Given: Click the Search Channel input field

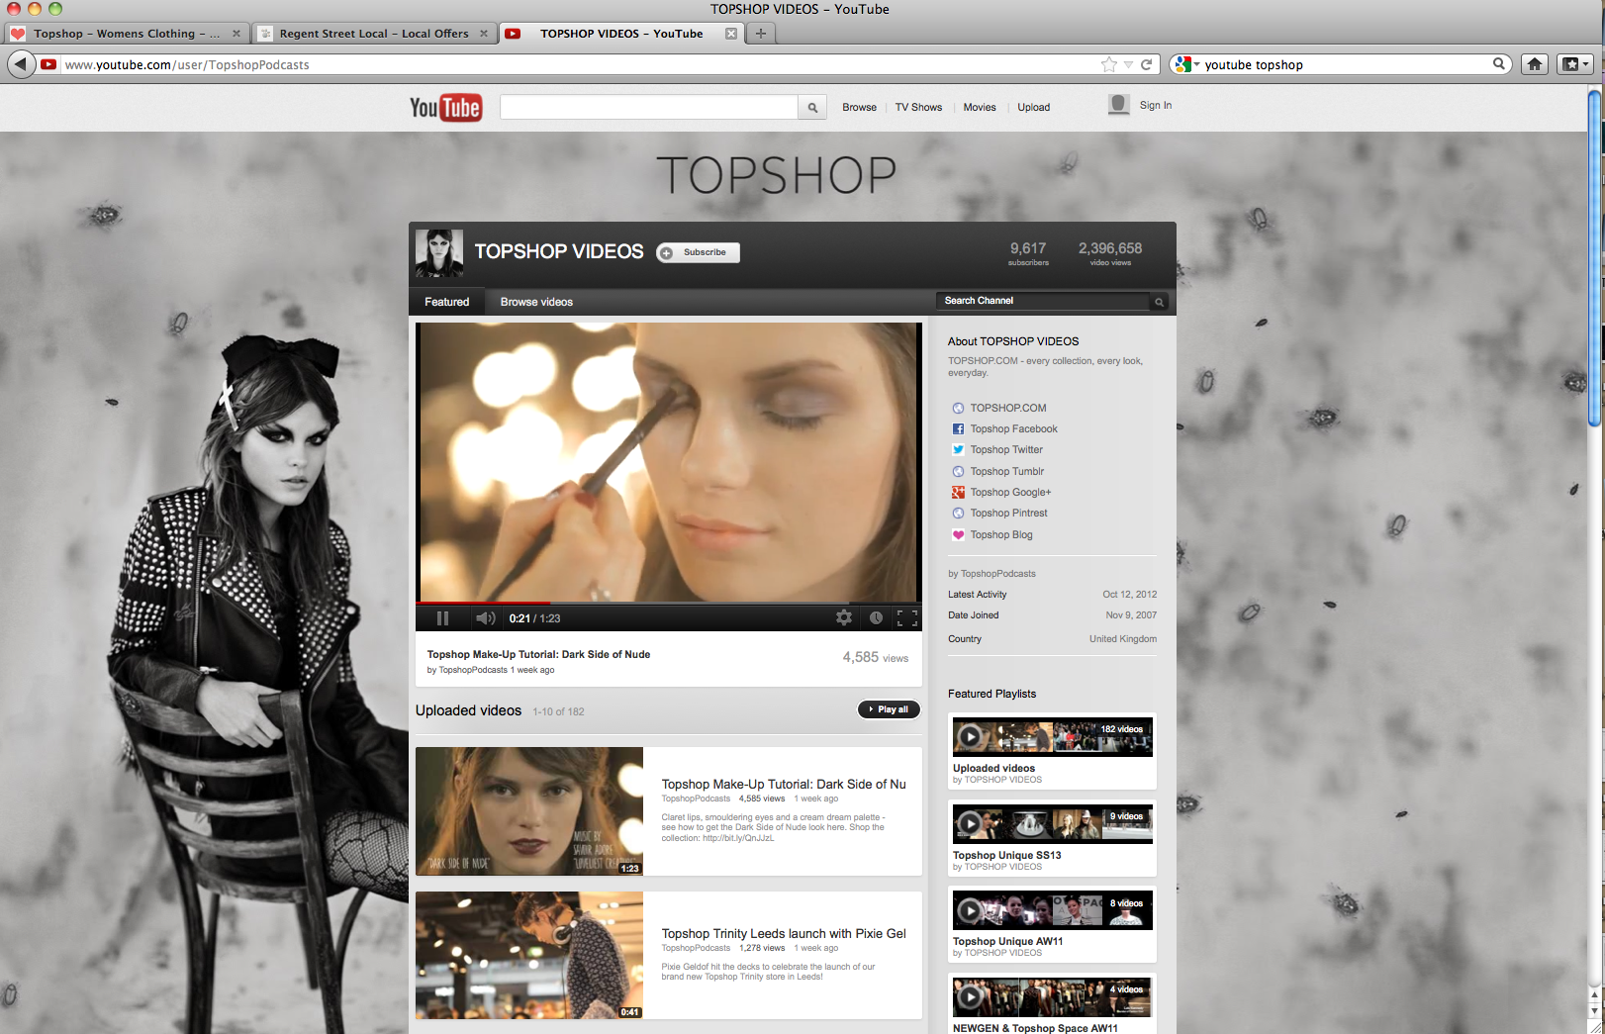Looking at the screenshot, I should point(1044,301).
